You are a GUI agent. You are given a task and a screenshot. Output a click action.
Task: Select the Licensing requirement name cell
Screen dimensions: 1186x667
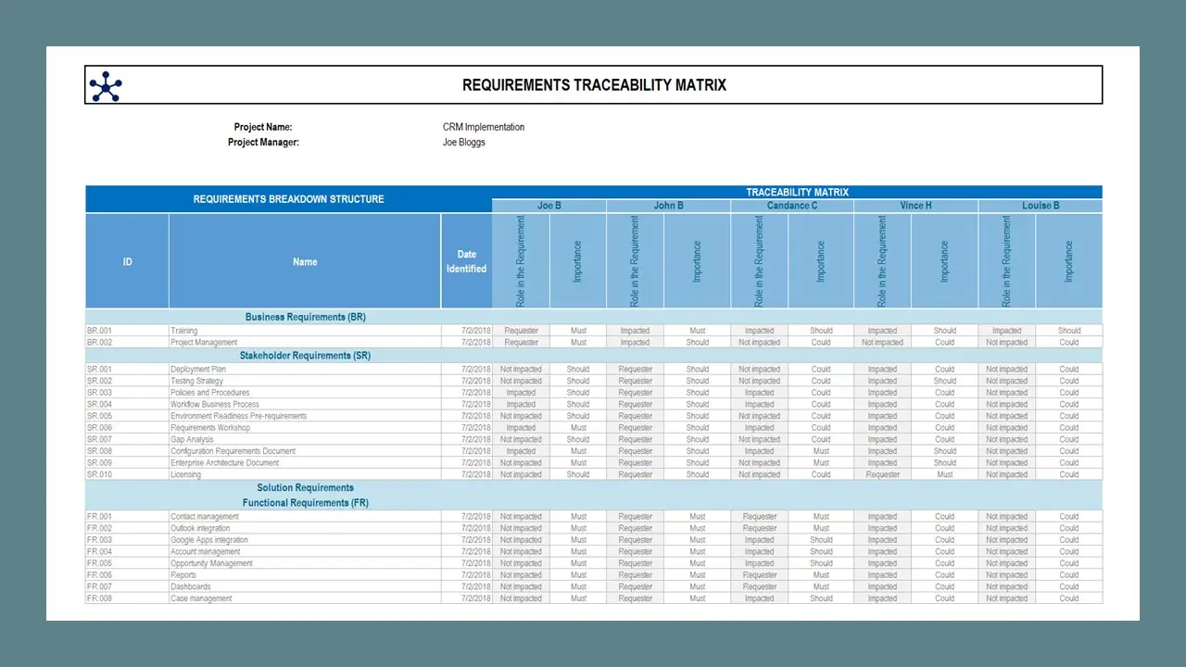[185, 475]
